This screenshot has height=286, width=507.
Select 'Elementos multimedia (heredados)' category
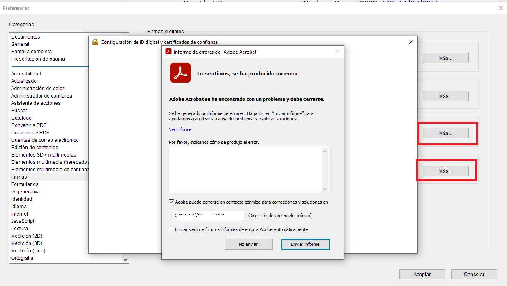[x=49, y=162]
